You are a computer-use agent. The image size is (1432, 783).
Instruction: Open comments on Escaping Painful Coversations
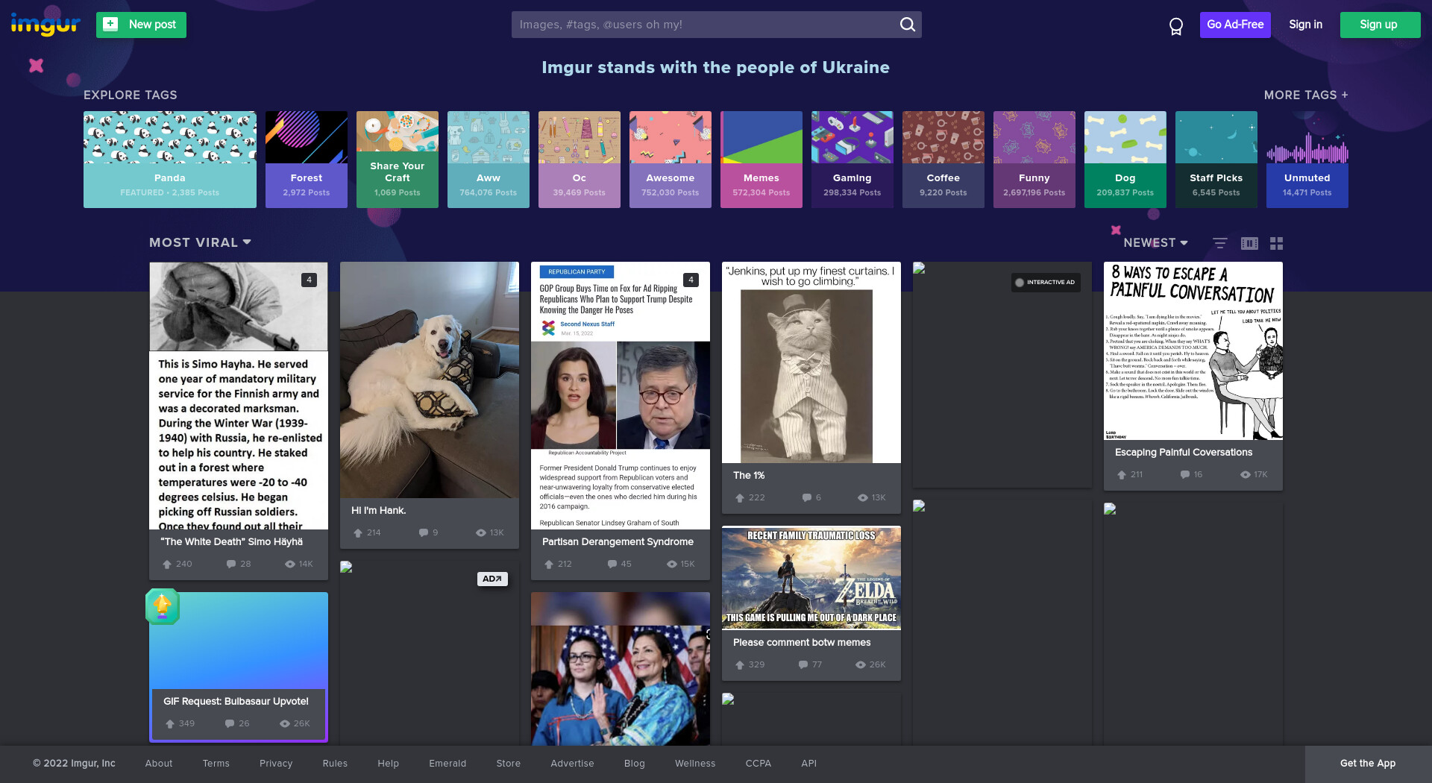(1185, 475)
